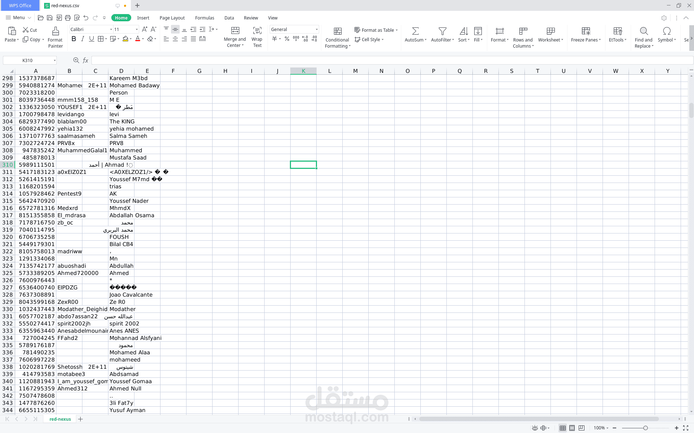Image resolution: width=694 pixels, height=433 pixels.
Task: Click the K310 name box field
Action: pyautogui.click(x=27, y=60)
